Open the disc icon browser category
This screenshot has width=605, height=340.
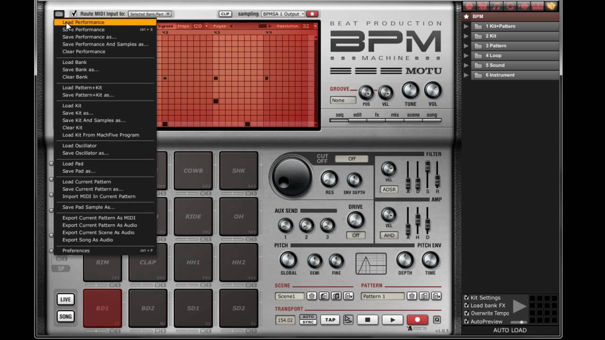[x=469, y=6]
